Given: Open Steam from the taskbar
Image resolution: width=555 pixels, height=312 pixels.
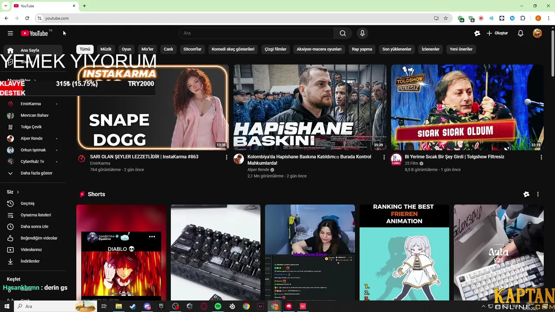Looking at the screenshot, I should pos(133,306).
